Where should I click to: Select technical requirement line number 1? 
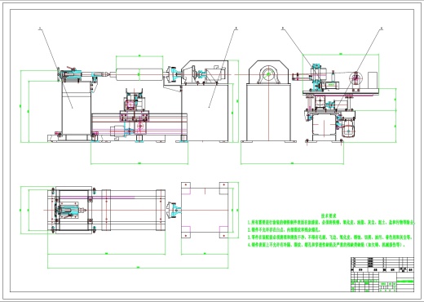[x=331, y=223]
